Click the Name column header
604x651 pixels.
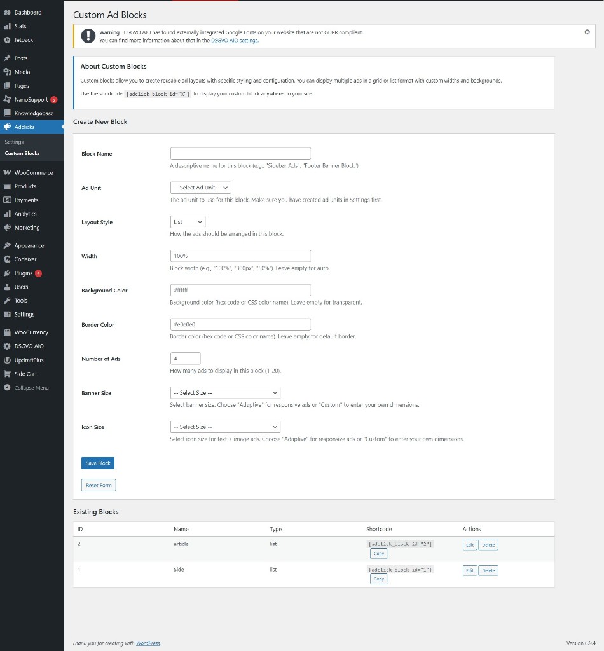pyautogui.click(x=181, y=529)
